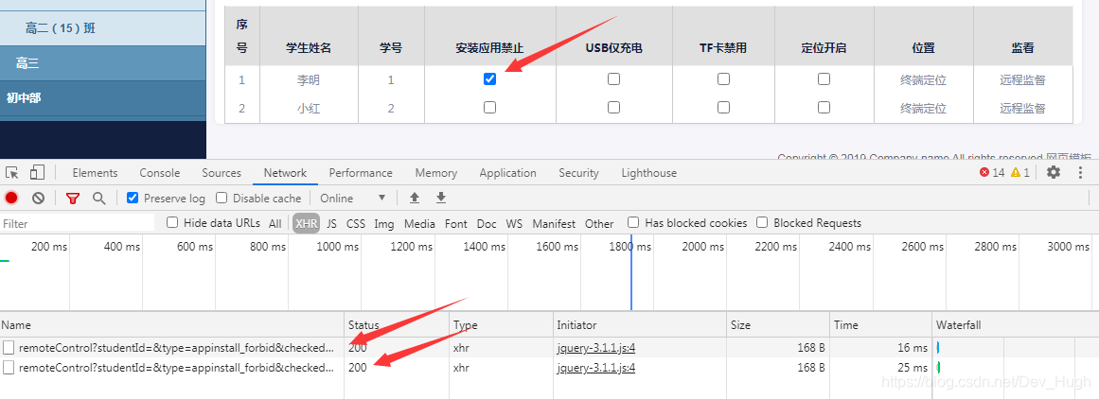This screenshot has height=399, width=1099.
Task: Activate the inspect element picker icon
Action: click(12, 172)
